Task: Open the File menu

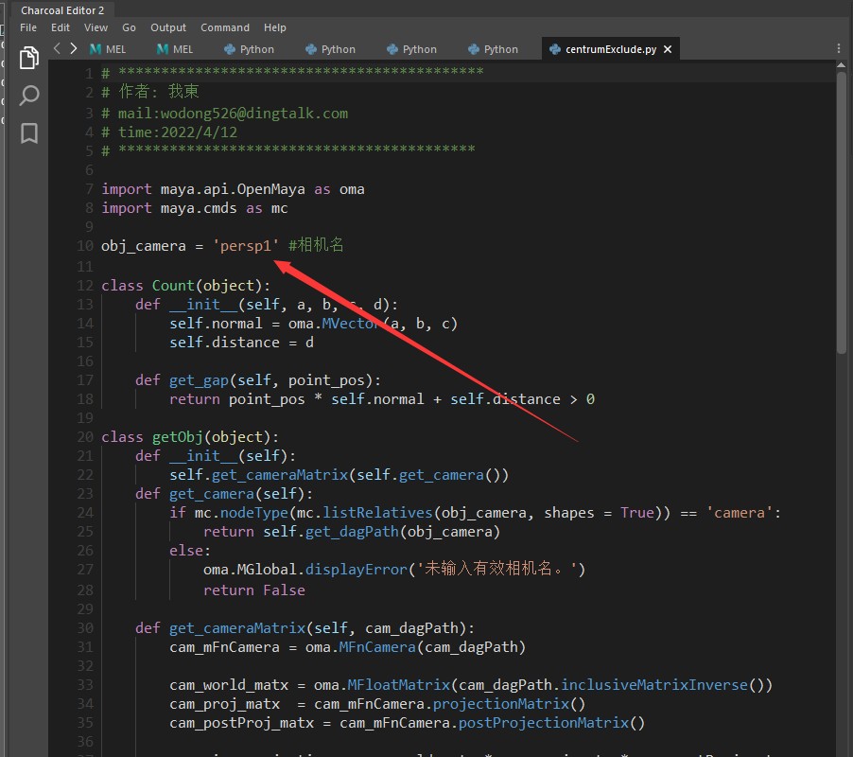Action: [28, 27]
